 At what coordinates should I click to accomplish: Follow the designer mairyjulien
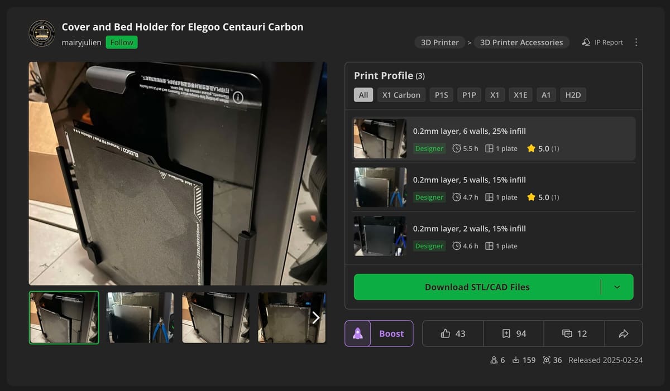click(122, 42)
